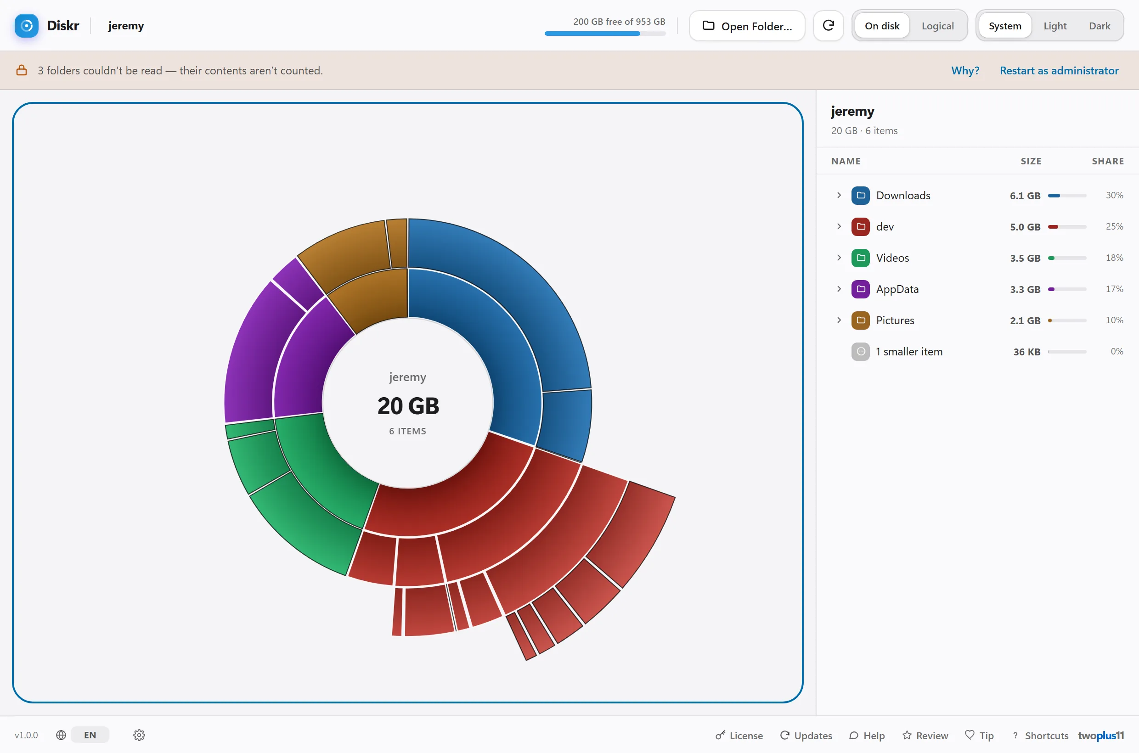The width and height of the screenshot is (1139, 753).
Task: Sort by the NAME column header
Action: pyautogui.click(x=846, y=161)
